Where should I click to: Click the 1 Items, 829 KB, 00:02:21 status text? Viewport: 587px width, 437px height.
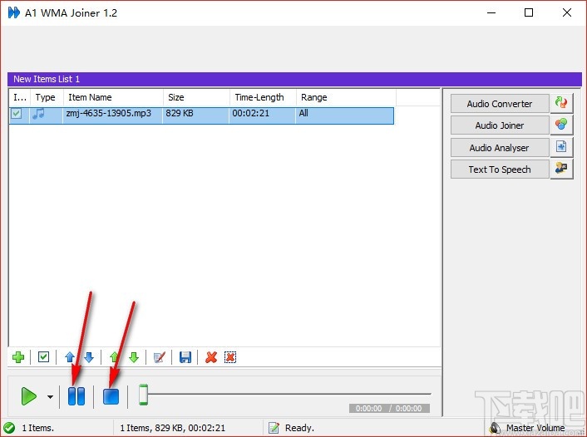(x=173, y=428)
